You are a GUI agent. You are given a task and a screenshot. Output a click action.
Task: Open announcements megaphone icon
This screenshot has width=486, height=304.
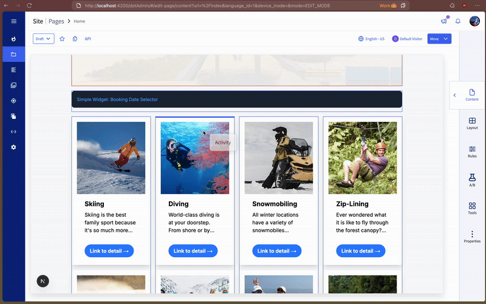444,21
